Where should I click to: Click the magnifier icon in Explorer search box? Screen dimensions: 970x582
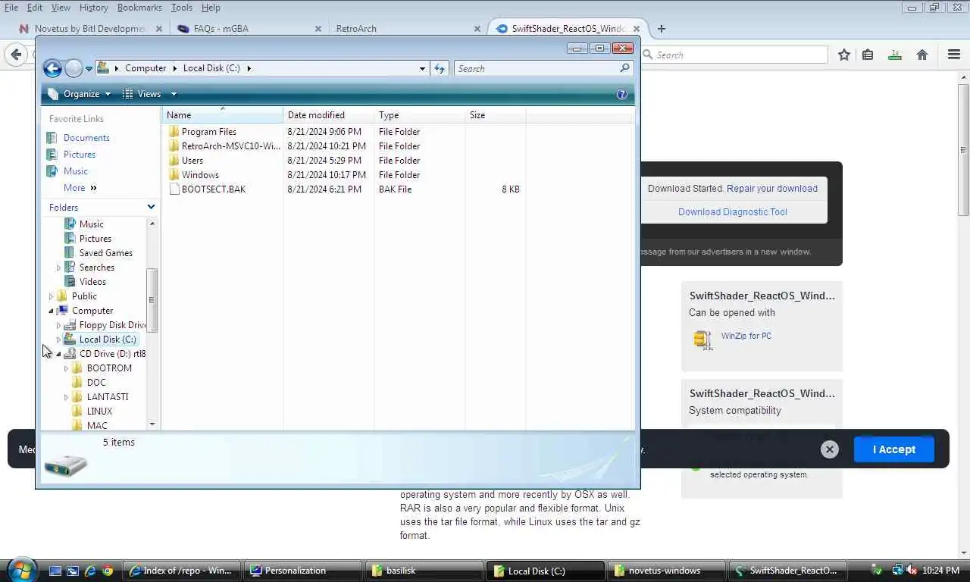pyautogui.click(x=624, y=68)
